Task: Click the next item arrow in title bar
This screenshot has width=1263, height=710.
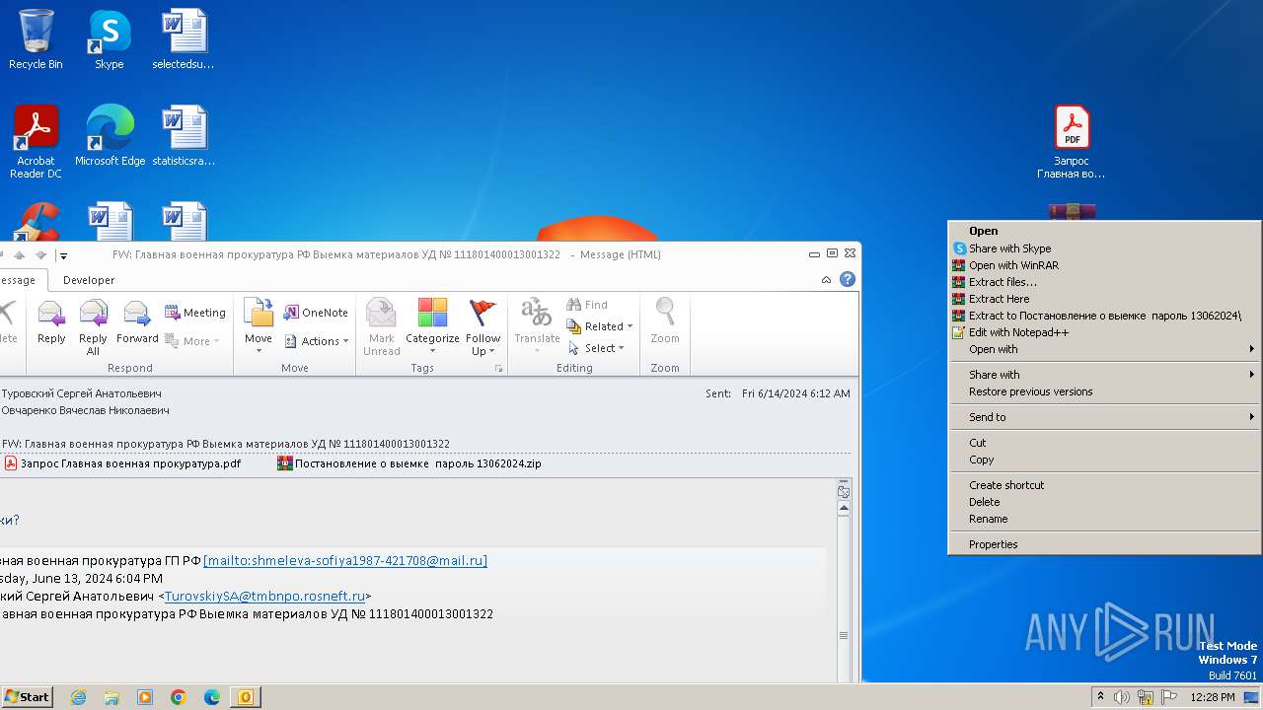Action: tap(40, 255)
